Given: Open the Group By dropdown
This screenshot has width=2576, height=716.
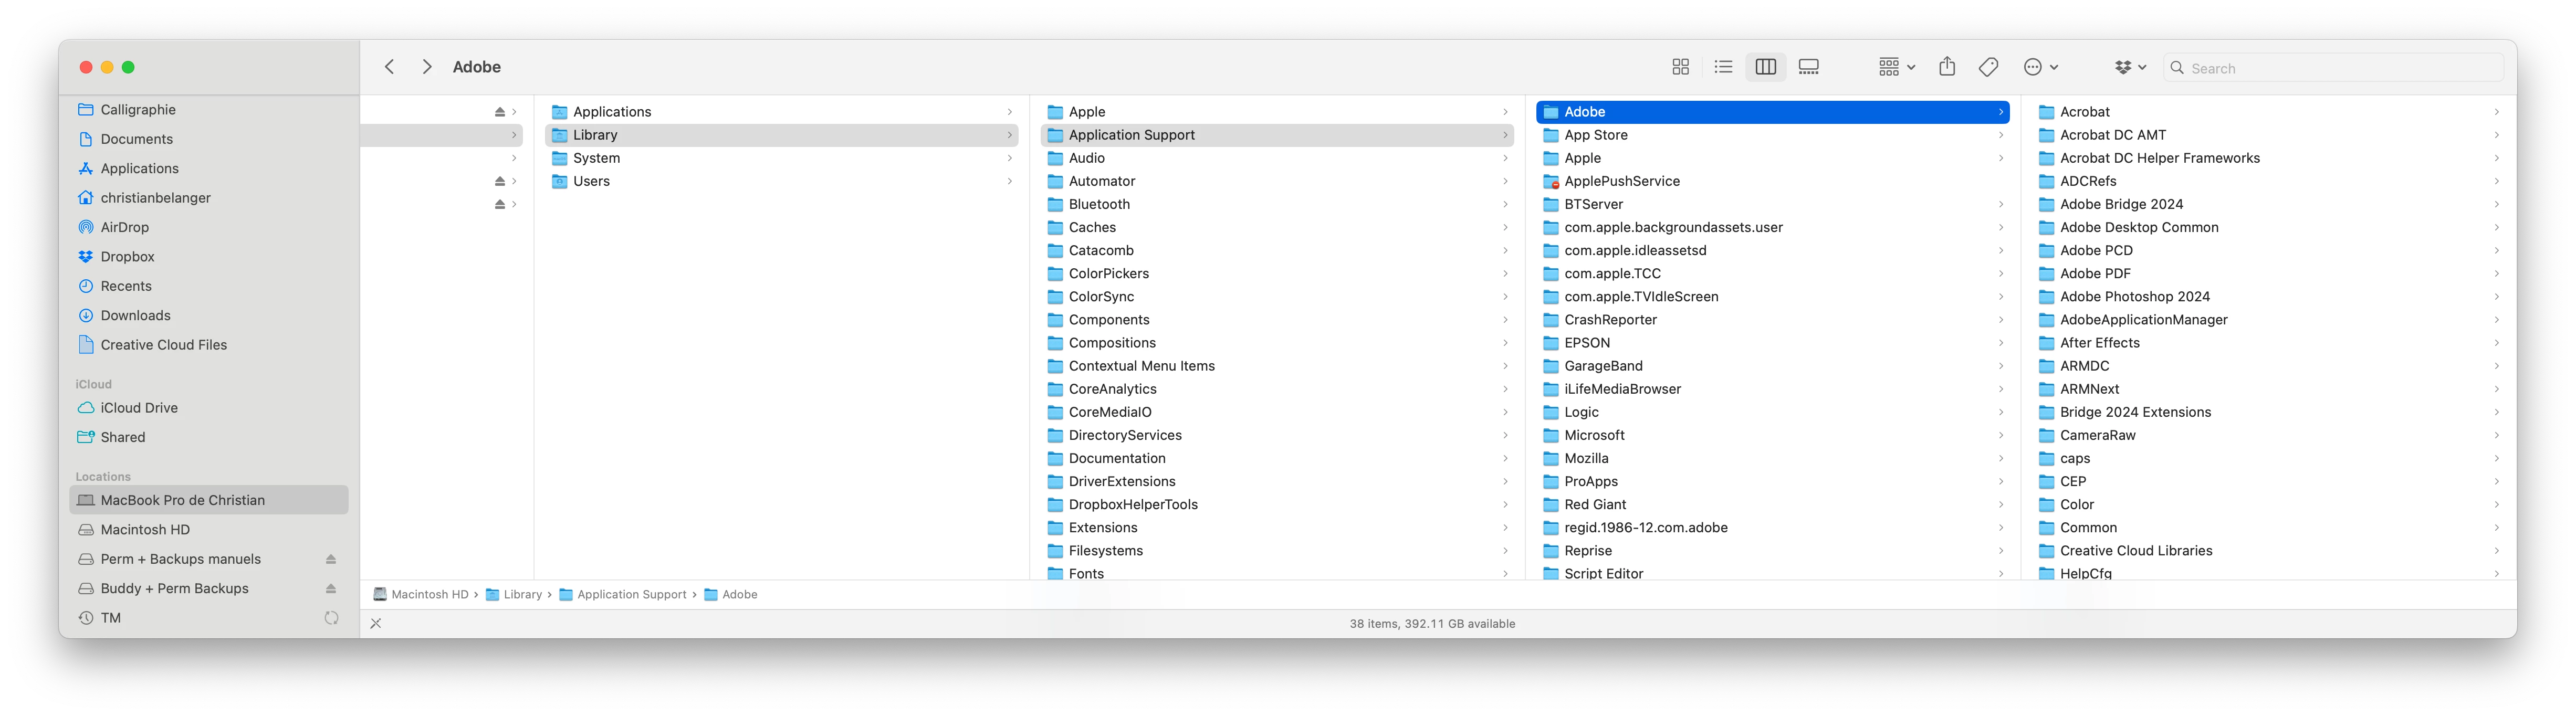Looking at the screenshot, I should [1896, 67].
